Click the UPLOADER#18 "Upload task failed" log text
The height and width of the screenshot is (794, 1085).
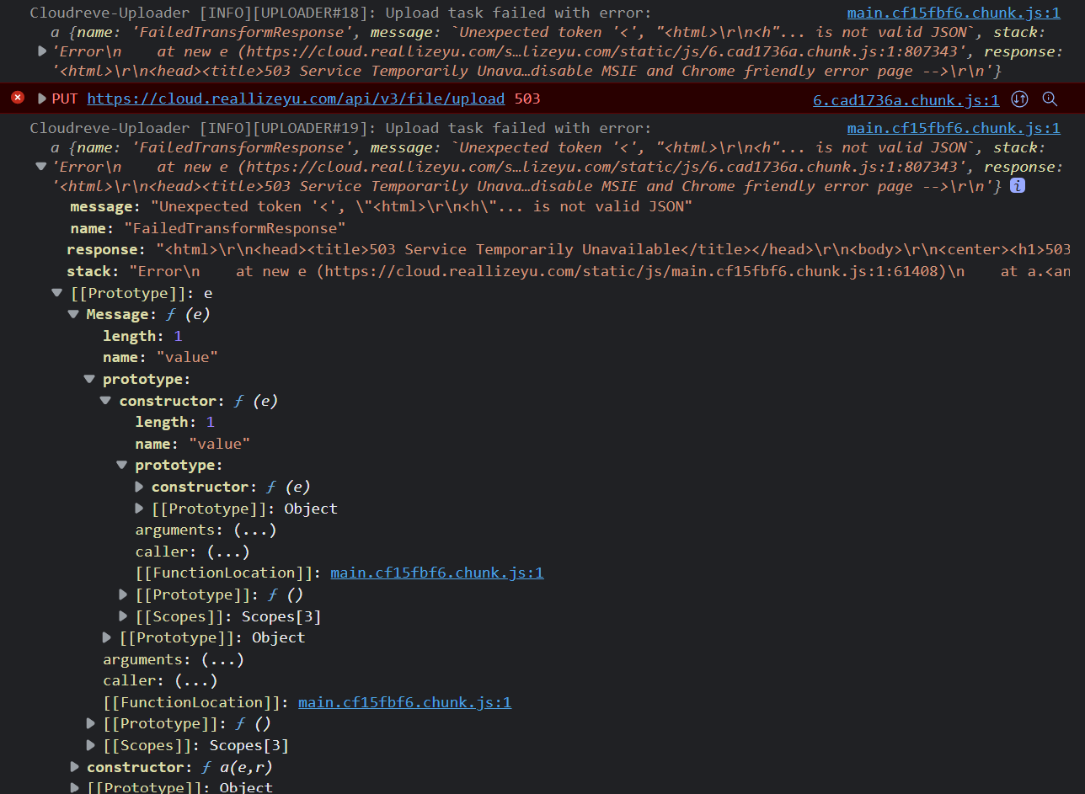pos(341,13)
